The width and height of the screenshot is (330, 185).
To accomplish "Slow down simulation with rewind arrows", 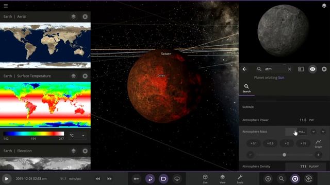I will pyautogui.click(x=97, y=179).
